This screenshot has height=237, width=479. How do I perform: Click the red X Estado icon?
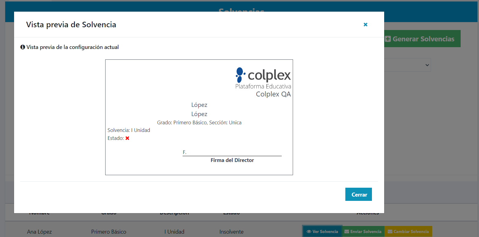pos(127,138)
